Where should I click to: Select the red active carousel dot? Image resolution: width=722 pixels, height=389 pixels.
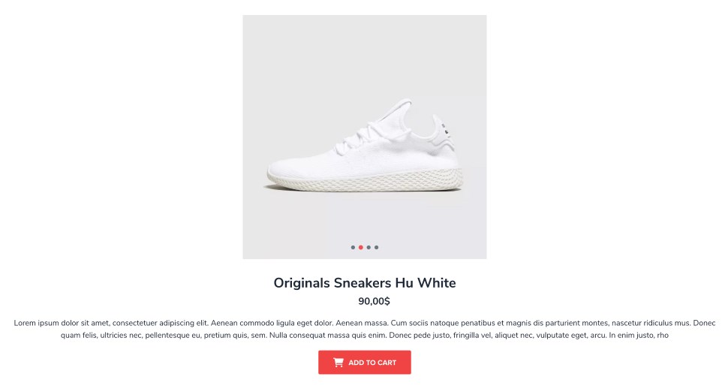coord(361,248)
